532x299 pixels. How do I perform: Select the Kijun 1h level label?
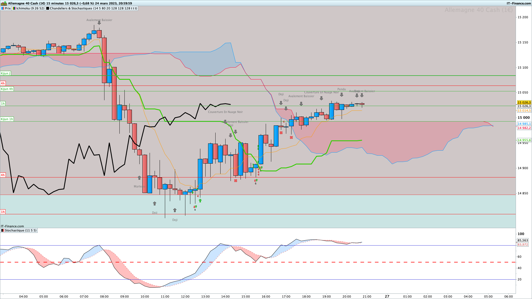[7, 119]
